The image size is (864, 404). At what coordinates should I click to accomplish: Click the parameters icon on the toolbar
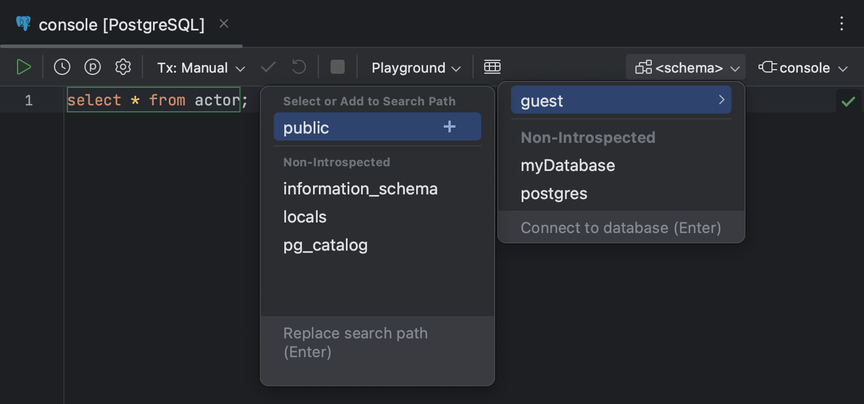coord(93,67)
